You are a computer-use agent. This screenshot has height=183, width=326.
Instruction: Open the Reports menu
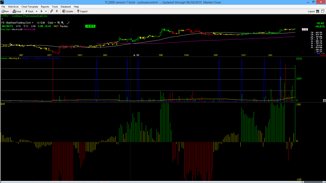coord(45,7)
